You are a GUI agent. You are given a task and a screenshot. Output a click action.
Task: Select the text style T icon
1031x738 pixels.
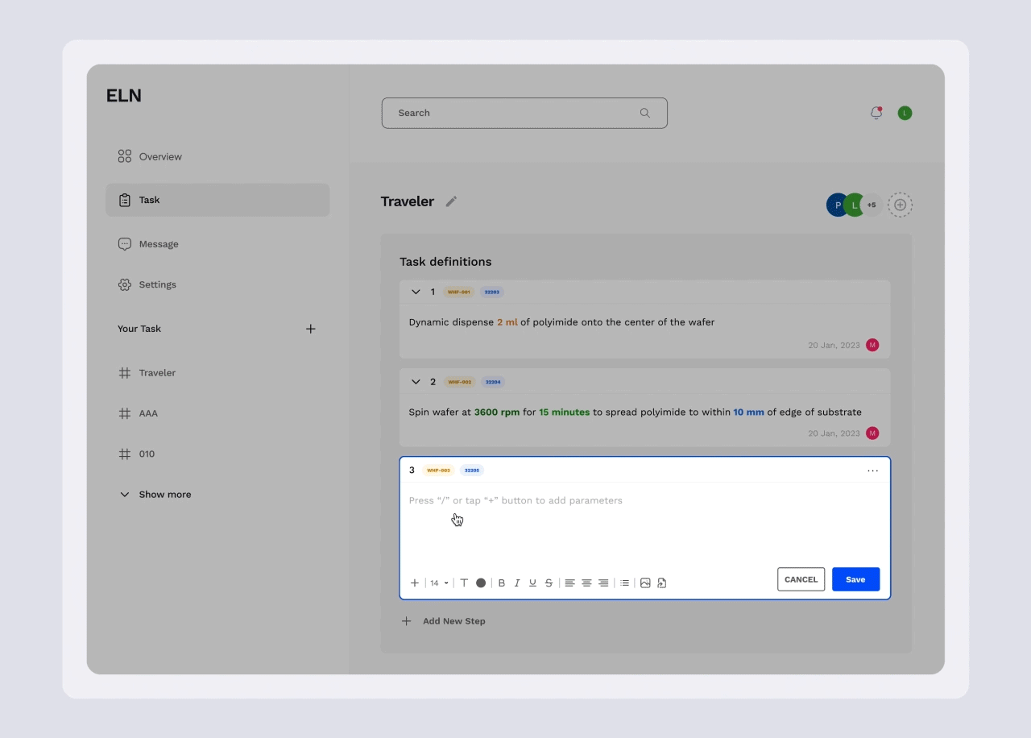tap(464, 583)
